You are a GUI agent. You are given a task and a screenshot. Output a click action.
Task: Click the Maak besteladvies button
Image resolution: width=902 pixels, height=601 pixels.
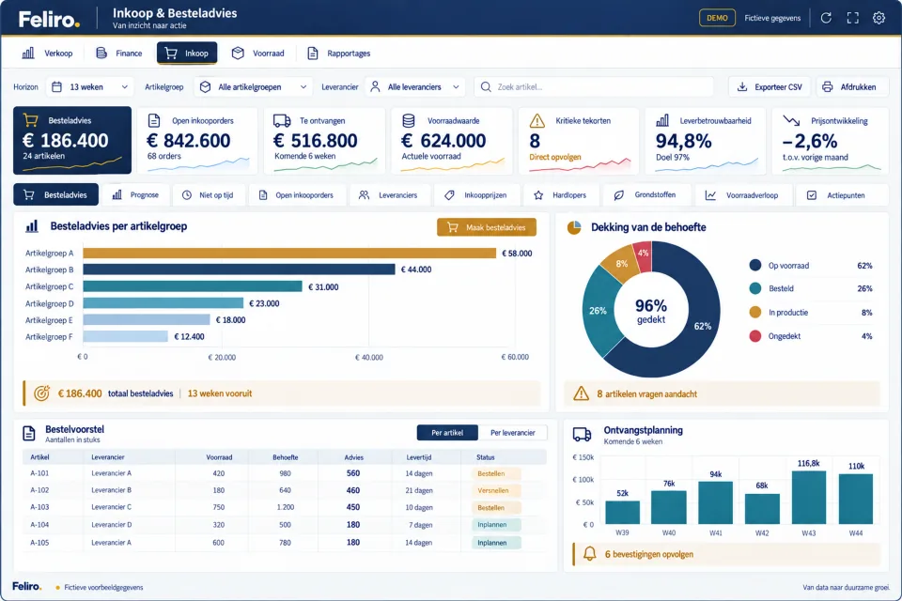pyautogui.click(x=487, y=227)
